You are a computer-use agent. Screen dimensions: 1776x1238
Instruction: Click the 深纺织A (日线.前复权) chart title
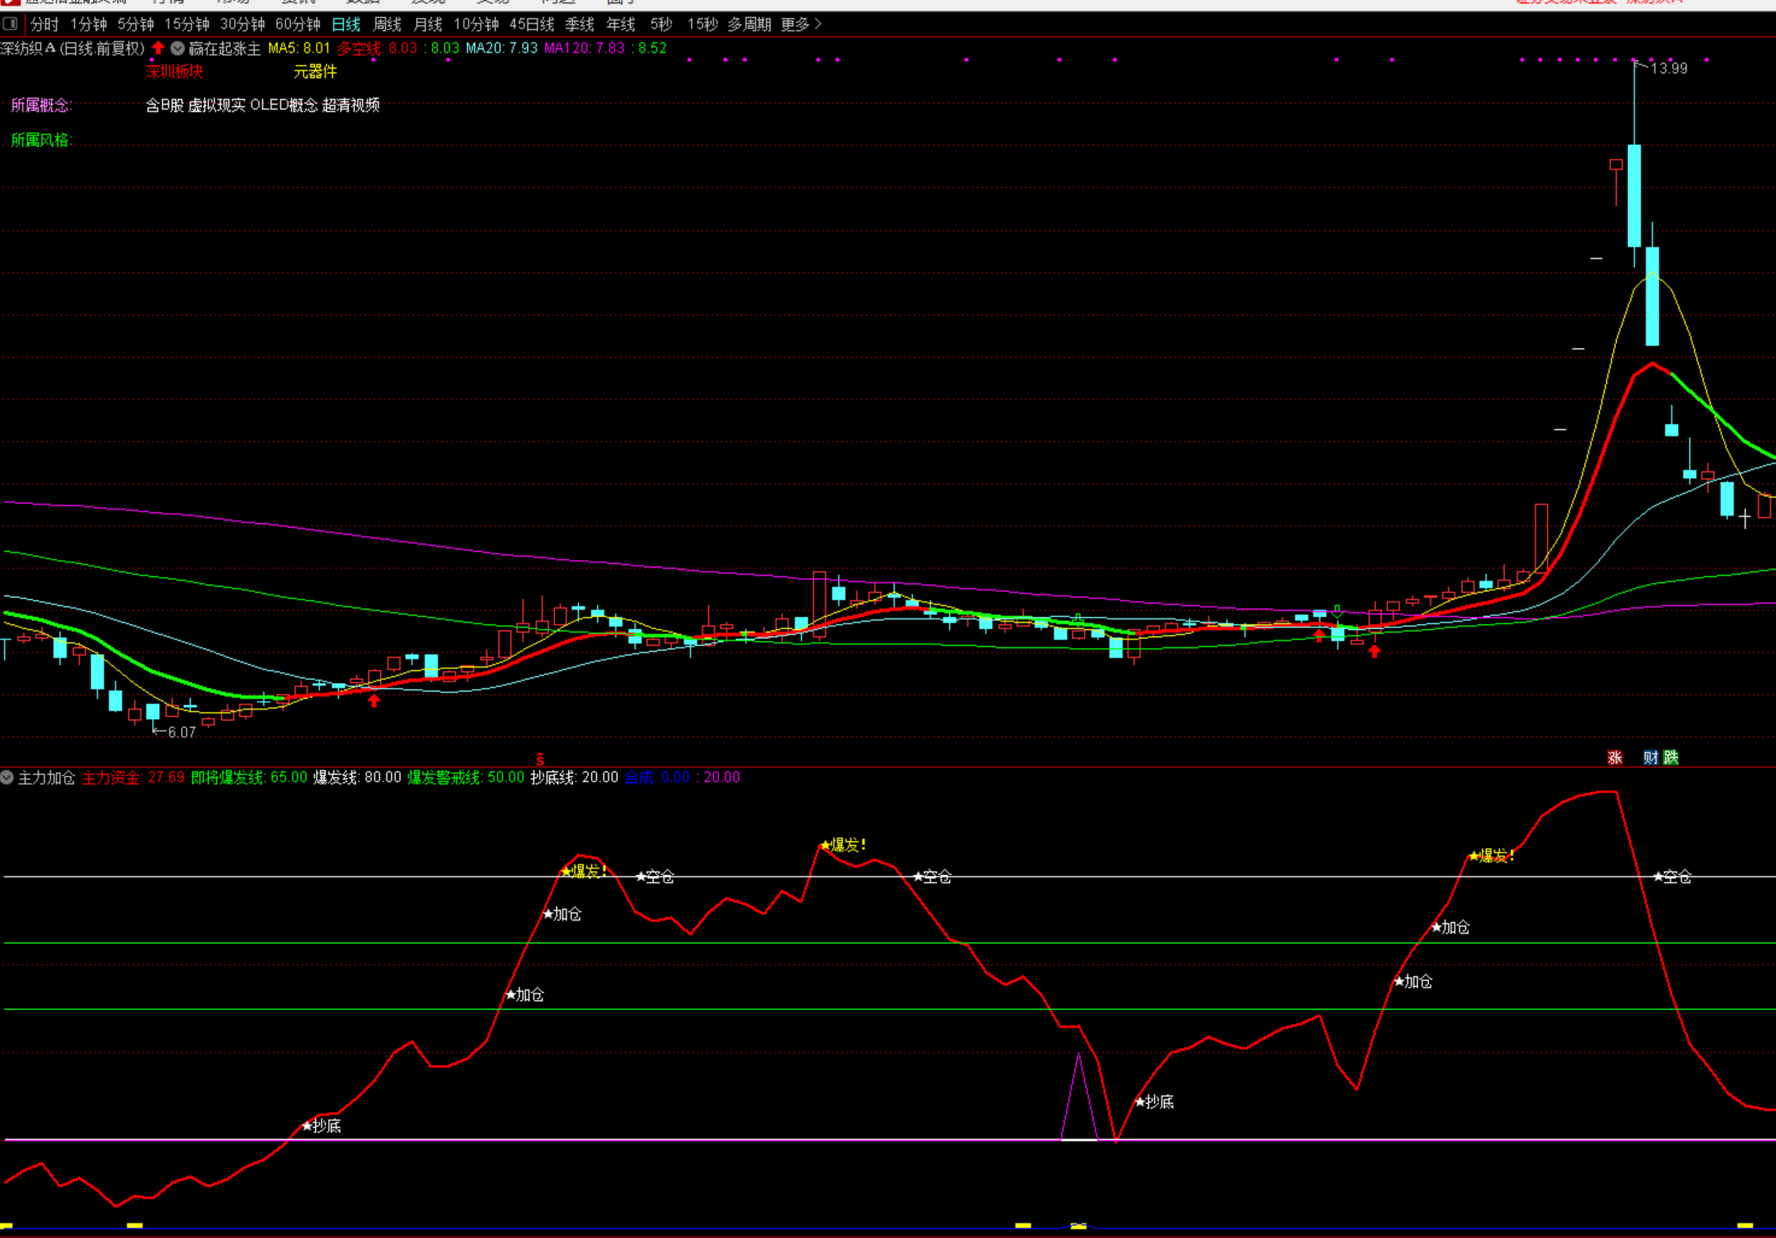click(x=72, y=48)
